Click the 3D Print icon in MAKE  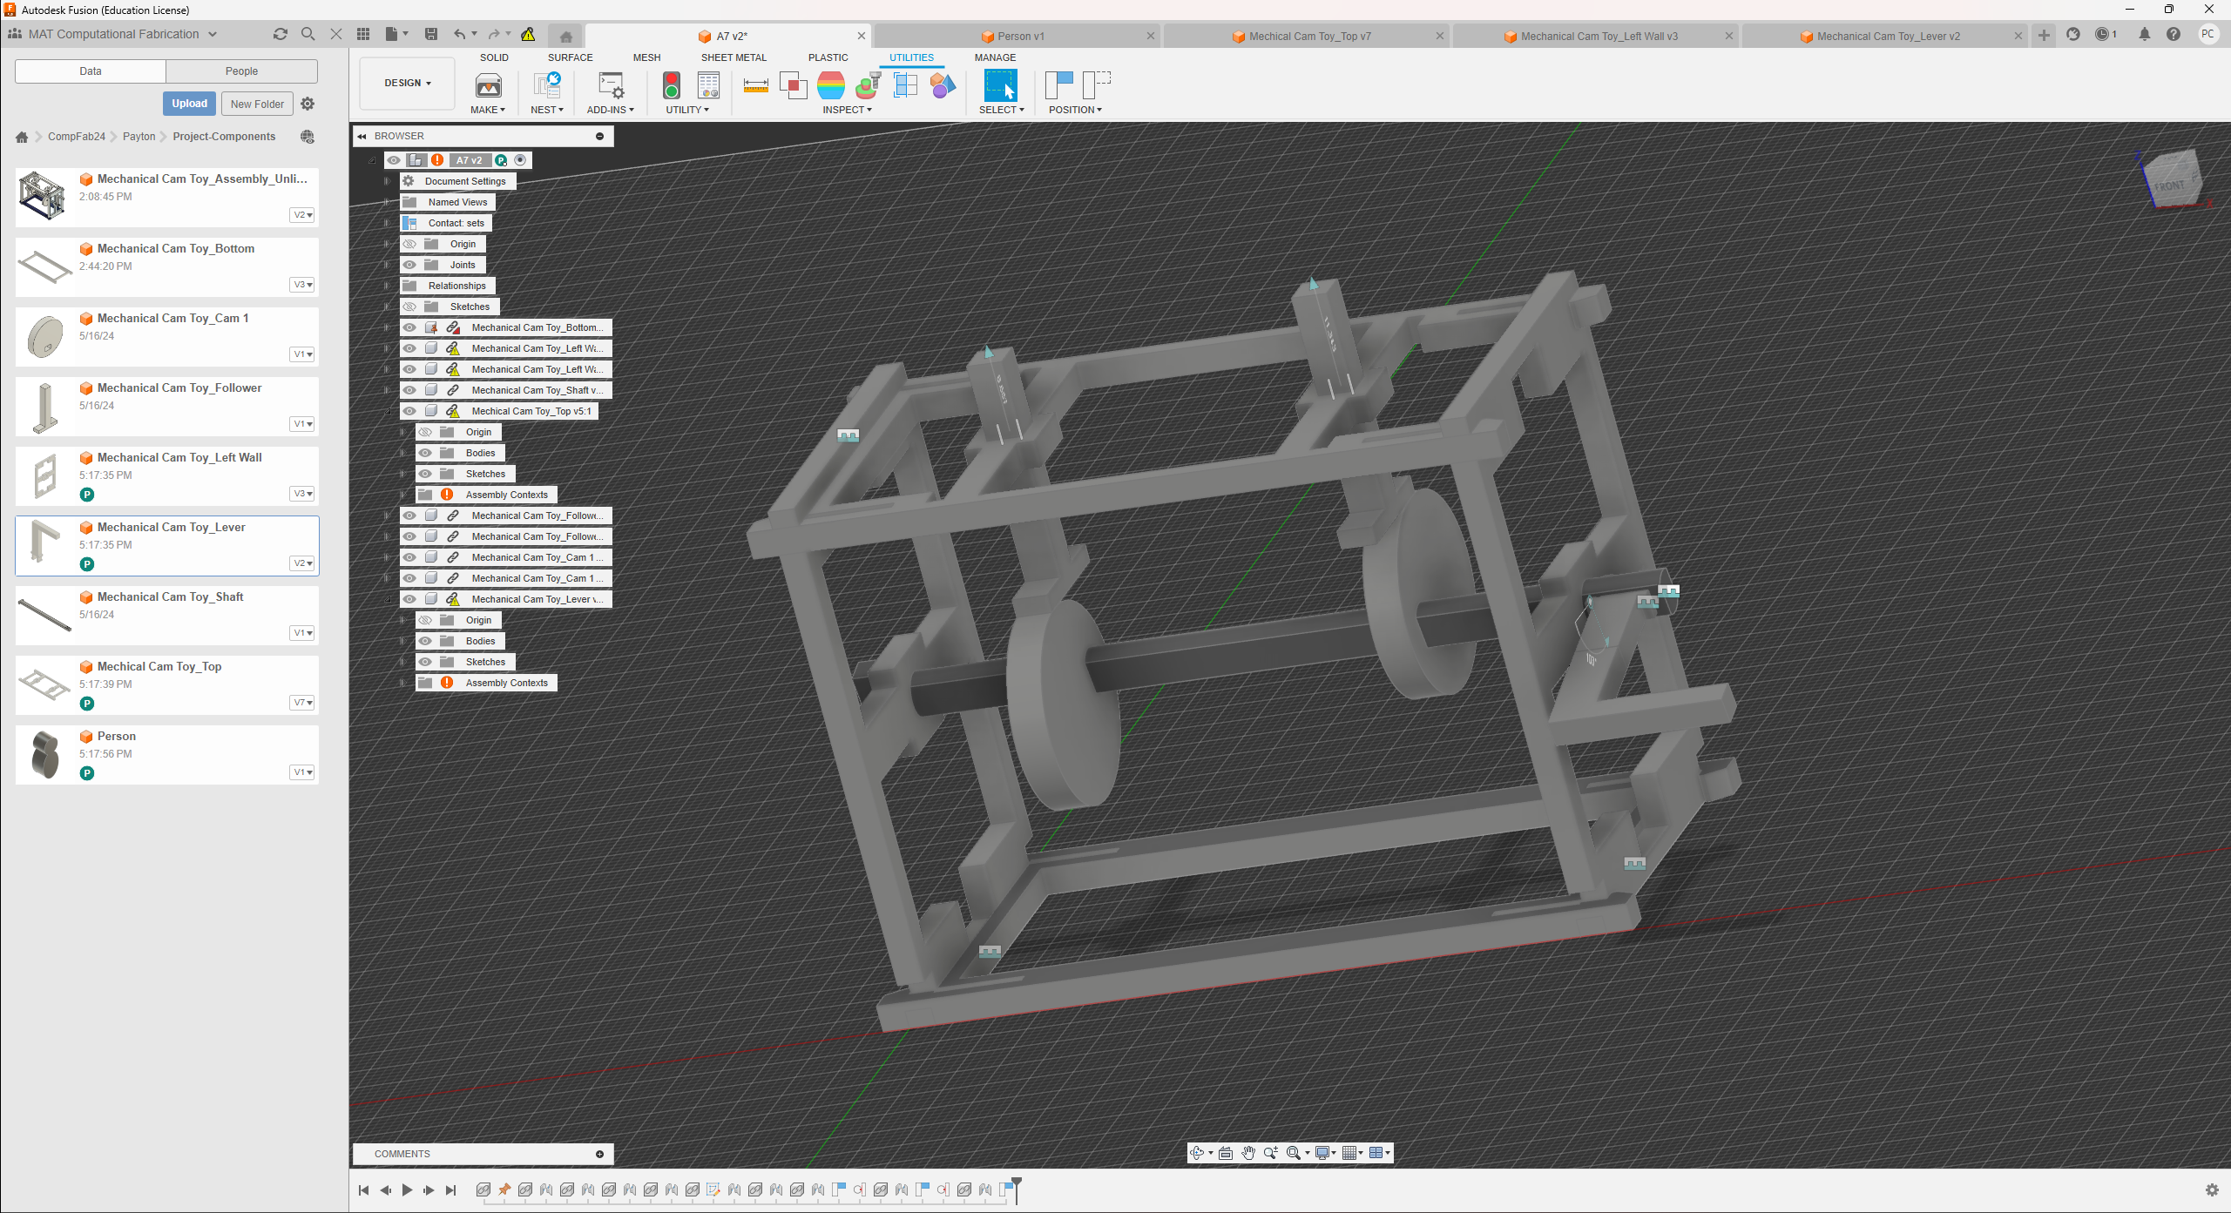point(488,85)
